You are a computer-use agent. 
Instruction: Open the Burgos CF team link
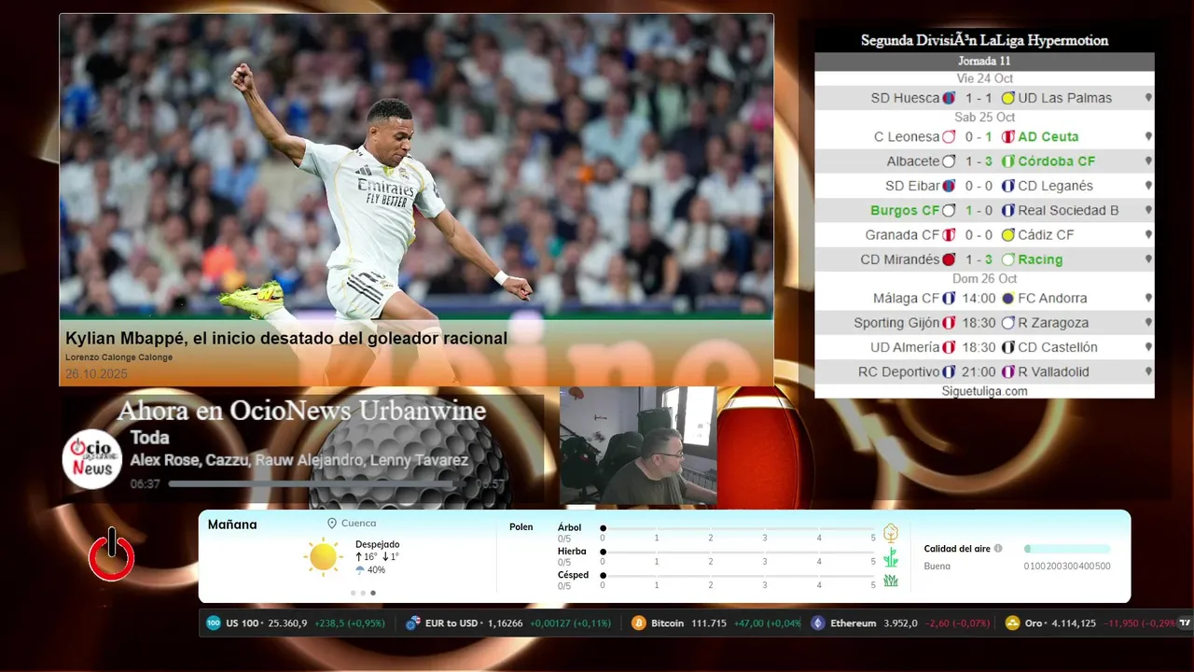[x=905, y=211]
